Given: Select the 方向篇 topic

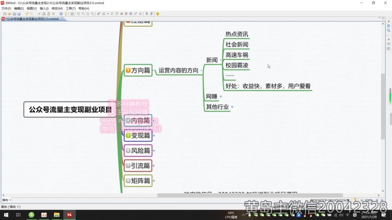Looking at the screenshot, I should coord(138,70).
